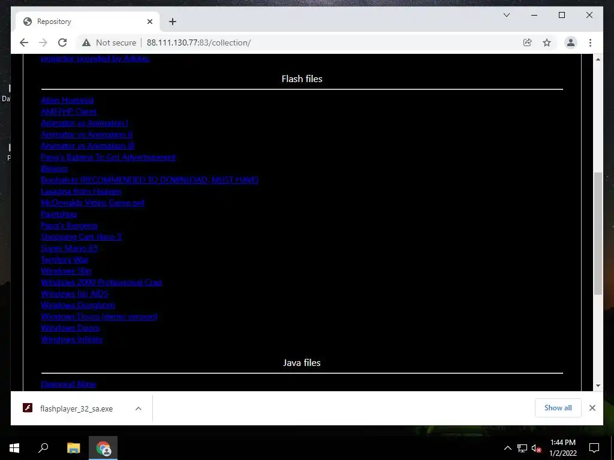Click the page's vertical scrollbar thumb
The width and height of the screenshot is (614, 460).
pos(598,233)
